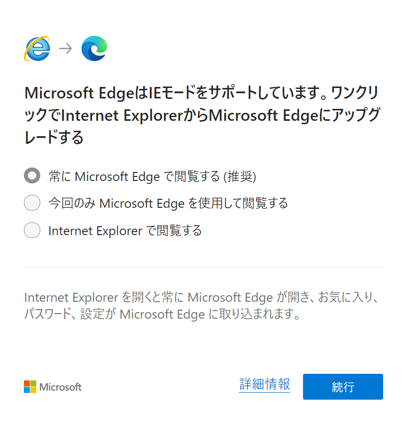Image resolution: width=406 pixels, height=424 pixels.
Task: Click the (推奨) text in first option
Action: pyautogui.click(x=239, y=176)
